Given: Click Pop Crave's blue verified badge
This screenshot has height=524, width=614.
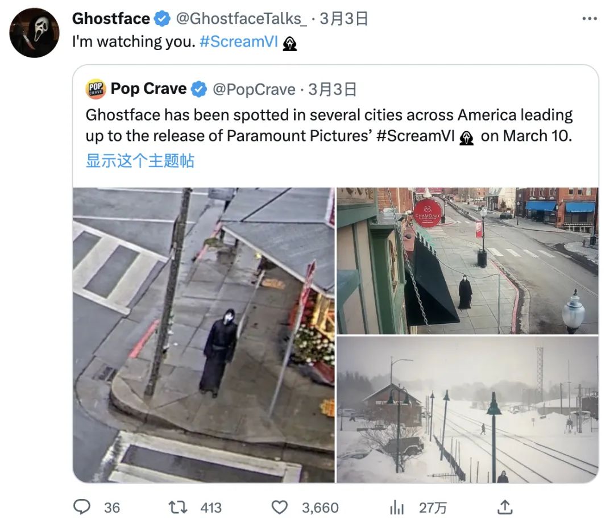Looking at the screenshot, I should click(199, 89).
